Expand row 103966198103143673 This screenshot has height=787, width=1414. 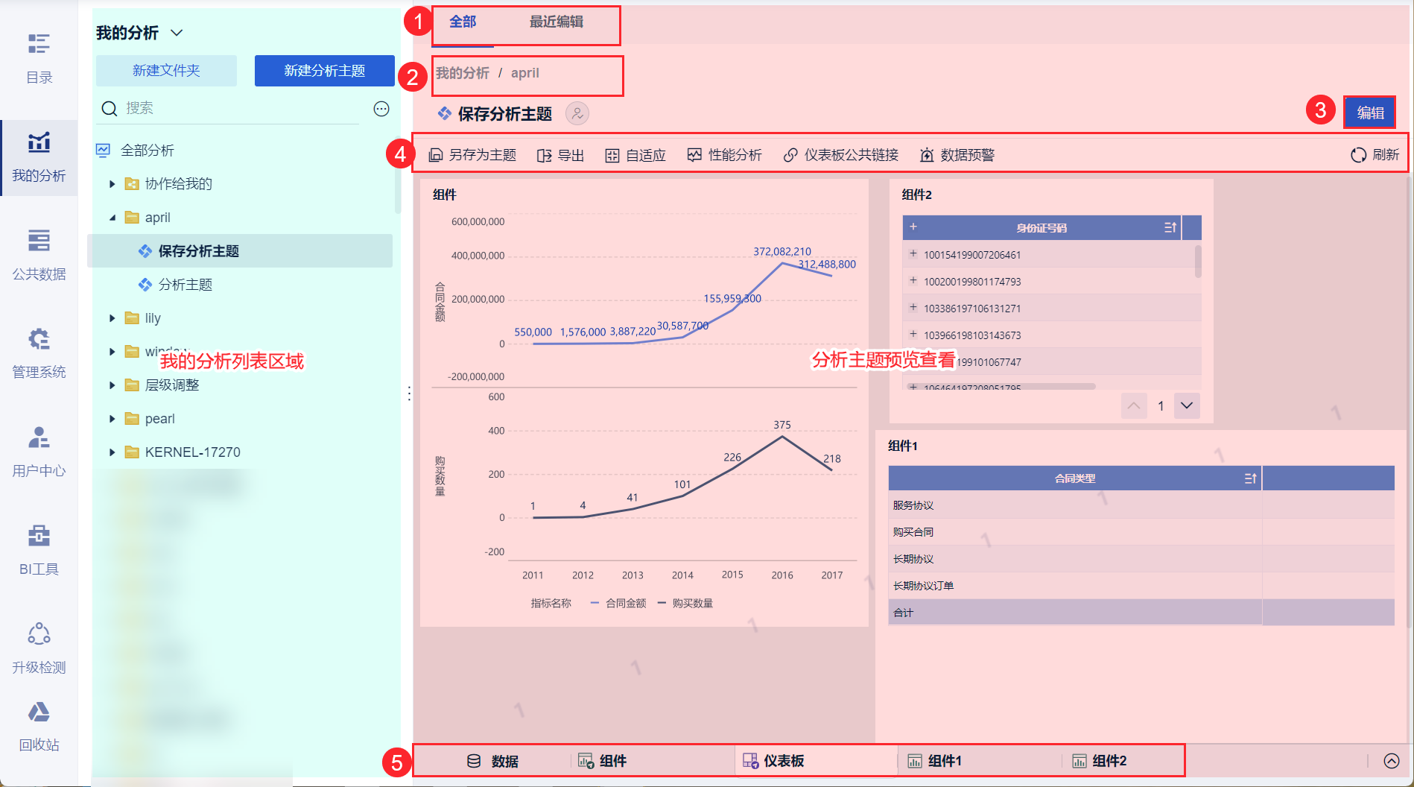point(913,335)
